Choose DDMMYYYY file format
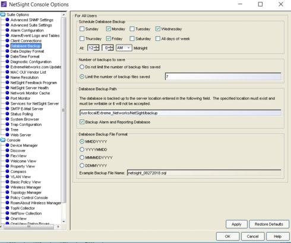 pos(82,165)
